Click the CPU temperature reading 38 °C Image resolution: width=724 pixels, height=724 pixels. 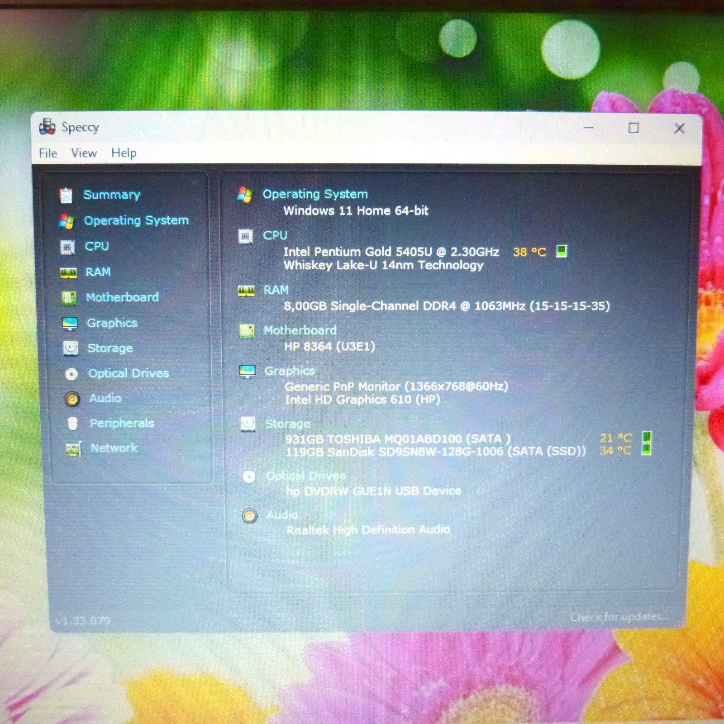530,252
